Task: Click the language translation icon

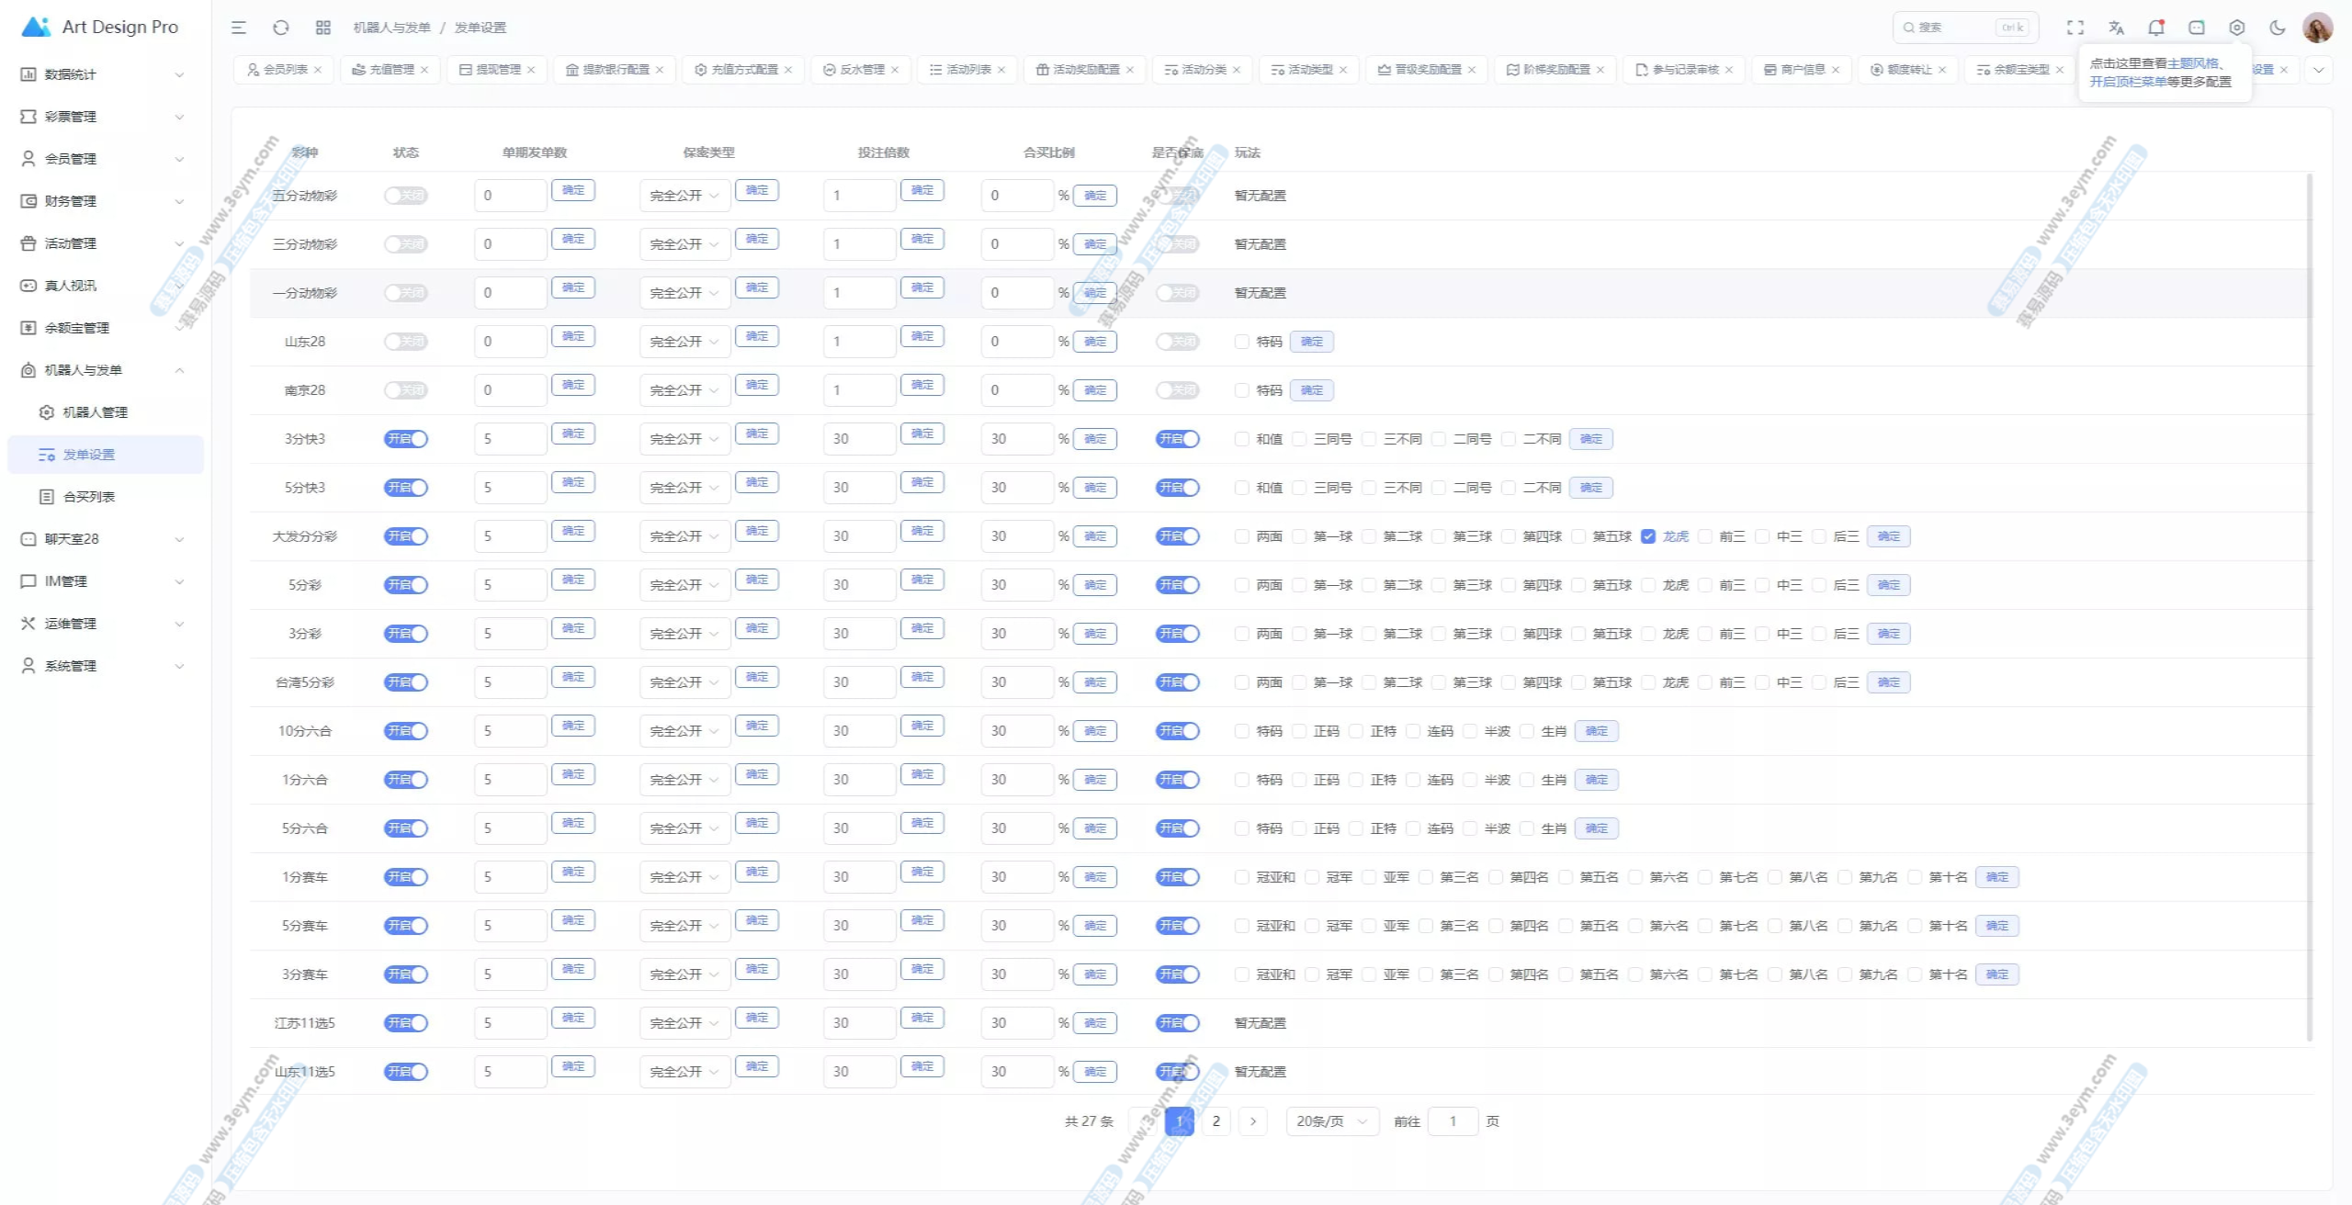Action: tap(2116, 28)
